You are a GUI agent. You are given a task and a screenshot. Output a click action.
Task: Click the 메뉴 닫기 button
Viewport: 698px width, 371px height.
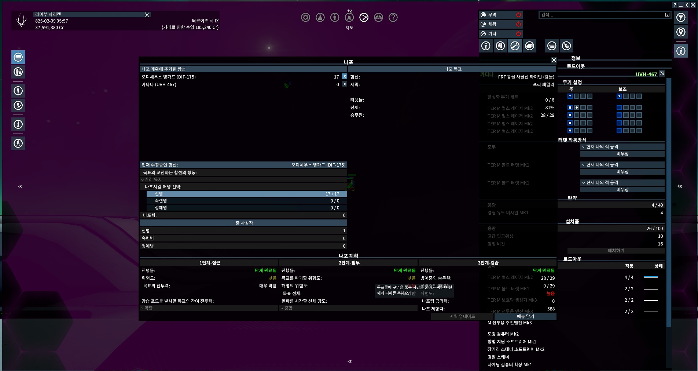click(525, 316)
